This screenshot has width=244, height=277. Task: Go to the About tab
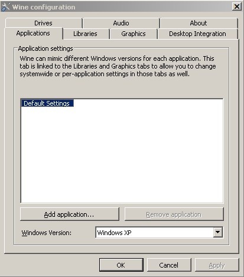point(199,23)
